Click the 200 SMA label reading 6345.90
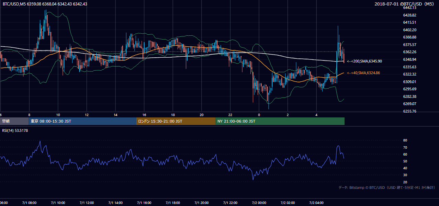This screenshot has height=206, width=439. (364, 61)
